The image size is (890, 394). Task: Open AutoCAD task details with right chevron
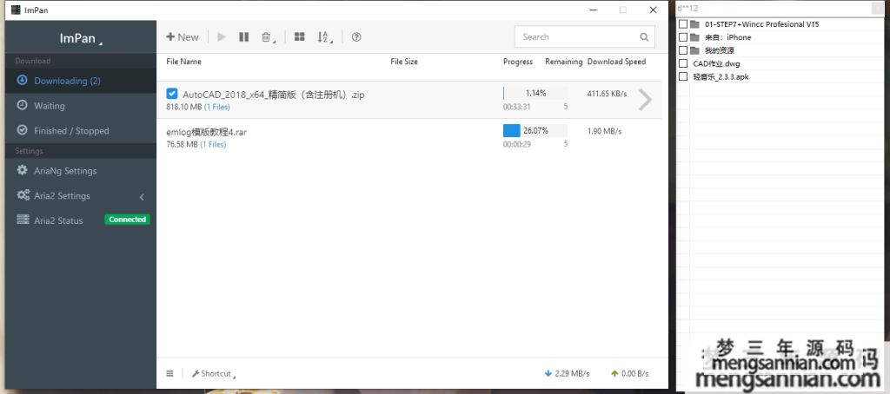click(646, 100)
